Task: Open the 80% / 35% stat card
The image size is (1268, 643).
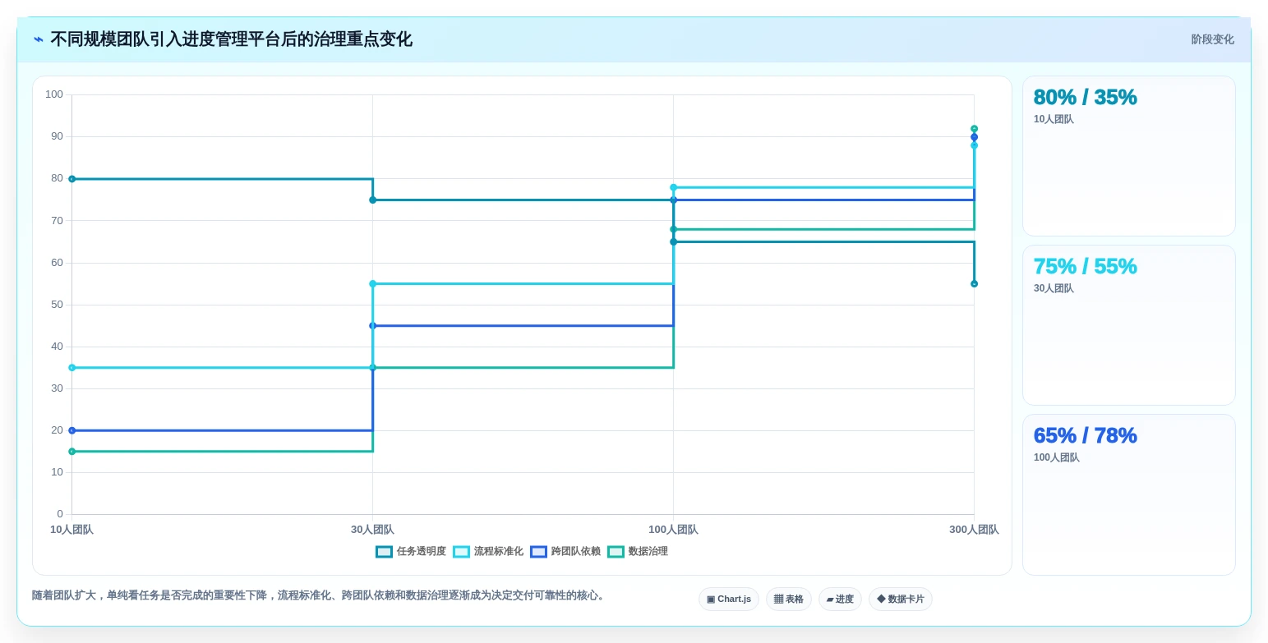Action: coord(1129,156)
